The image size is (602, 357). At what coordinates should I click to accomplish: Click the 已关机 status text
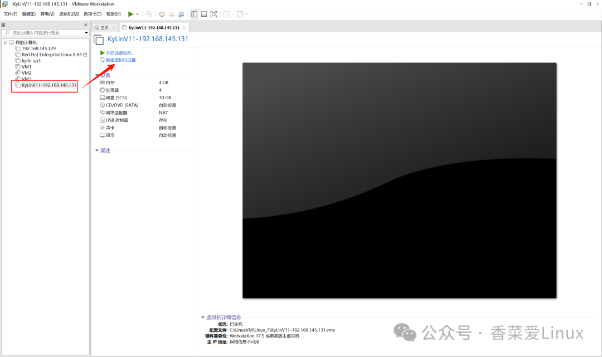pos(236,324)
